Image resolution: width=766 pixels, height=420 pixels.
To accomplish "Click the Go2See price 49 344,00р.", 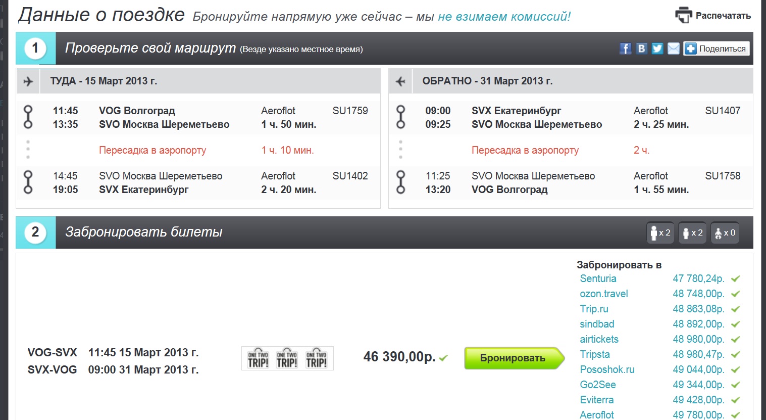I will (x=698, y=385).
